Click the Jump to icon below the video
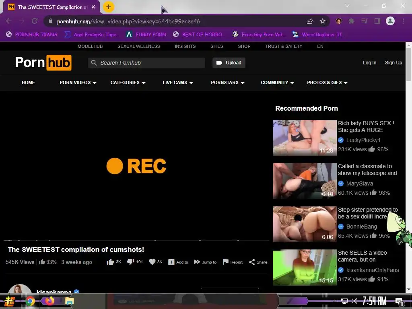The width and height of the screenshot is (412, 309). click(197, 262)
